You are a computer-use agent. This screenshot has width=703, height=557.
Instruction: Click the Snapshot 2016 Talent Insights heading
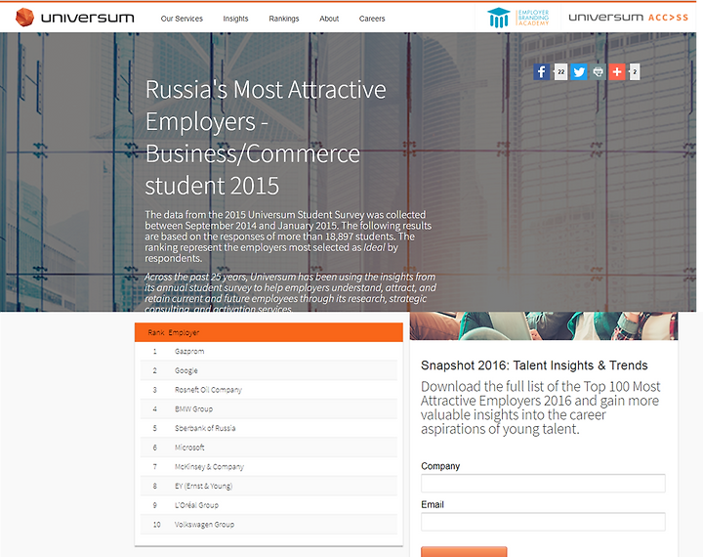534,365
